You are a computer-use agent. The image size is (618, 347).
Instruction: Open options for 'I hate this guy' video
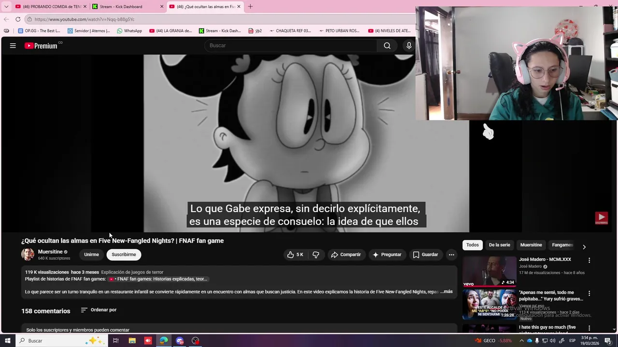pos(589,328)
